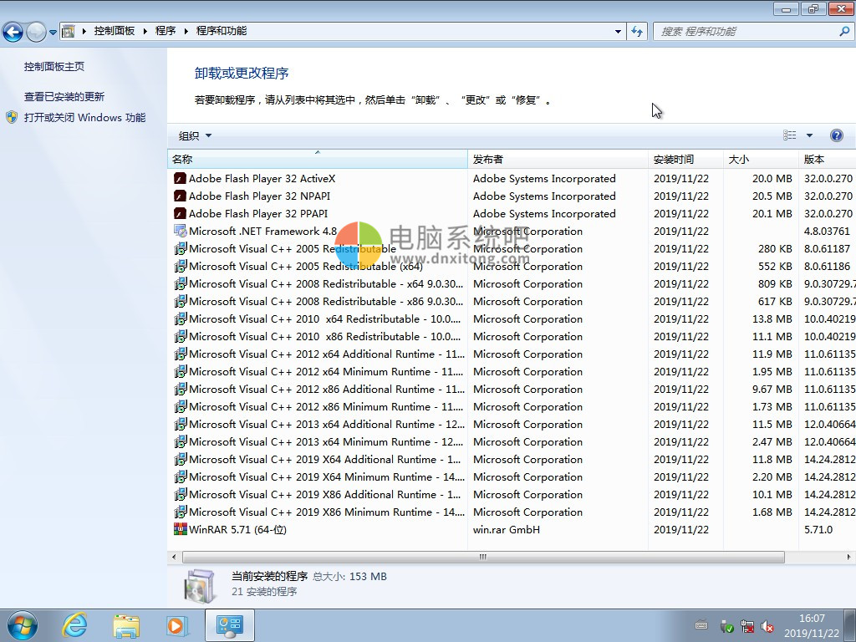Sort the list by 名称 column header
Screen dimensions: 856x642
[316, 159]
